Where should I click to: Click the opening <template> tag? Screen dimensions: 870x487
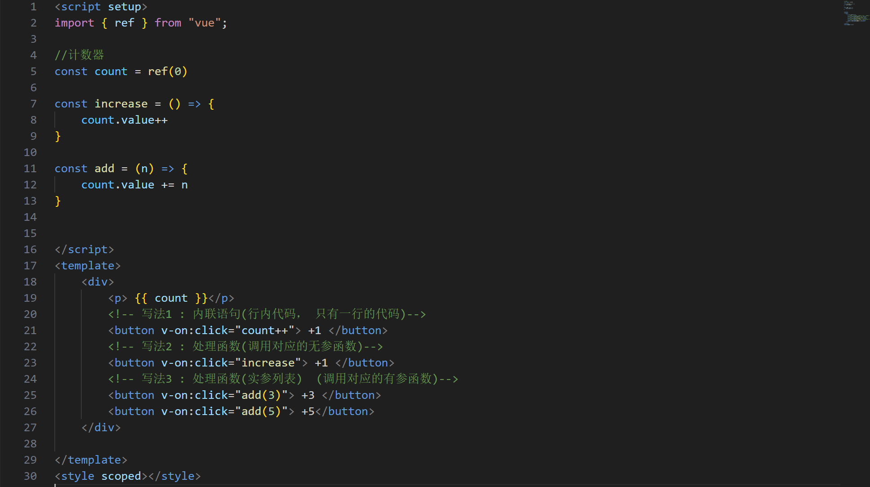pos(88,266)
